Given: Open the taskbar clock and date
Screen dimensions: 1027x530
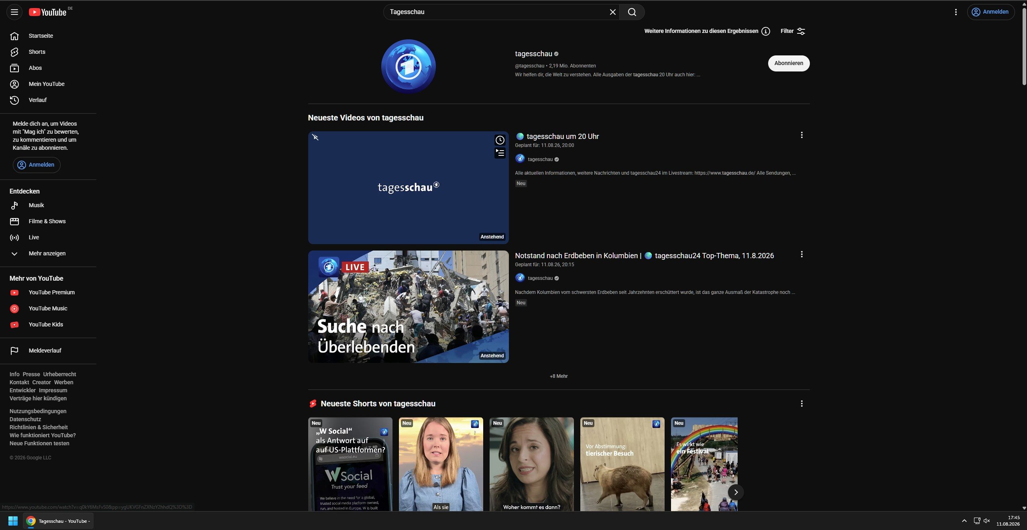Looking at the screenshot, I should coord(1008,521).
